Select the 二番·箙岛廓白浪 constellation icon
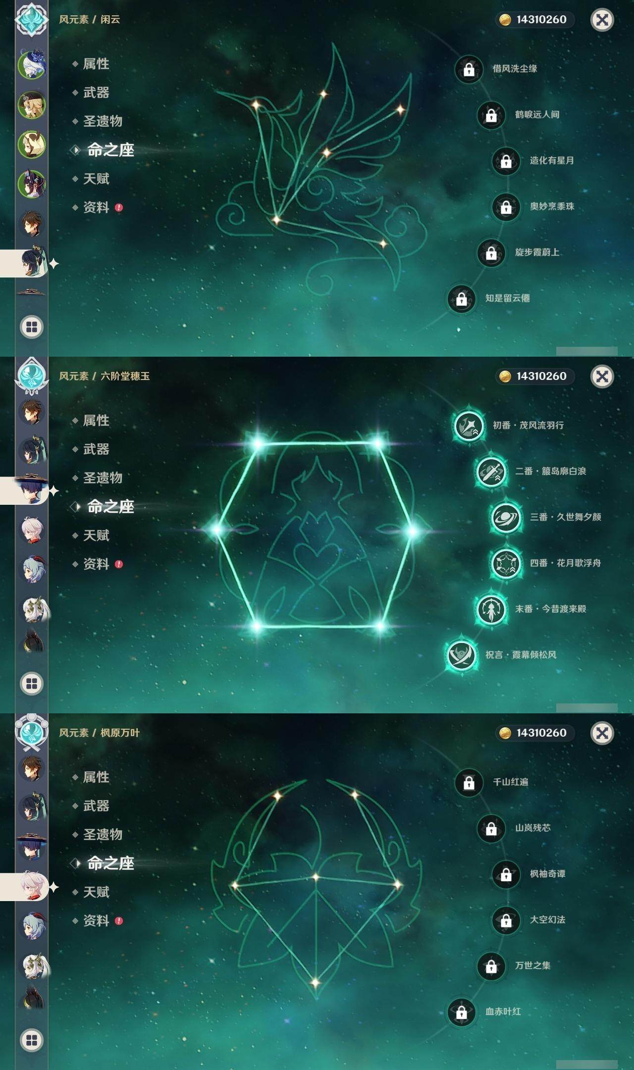Screen dimensions: 634x1070 pyautogui.click(x=491, y=472)
